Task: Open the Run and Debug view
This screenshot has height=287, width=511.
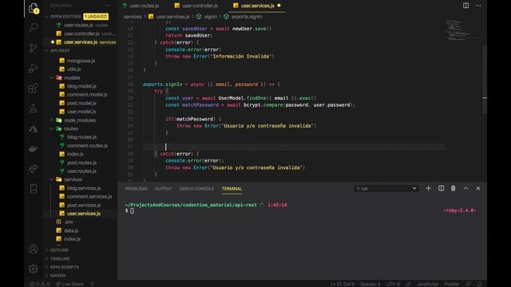Action: [34, 69]
